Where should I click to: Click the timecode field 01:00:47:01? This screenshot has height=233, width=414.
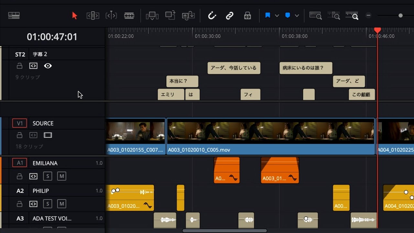click(52, 37)
